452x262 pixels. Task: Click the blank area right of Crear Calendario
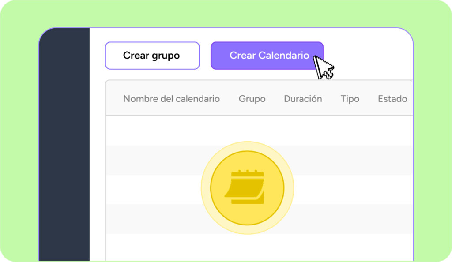[371, 56]
